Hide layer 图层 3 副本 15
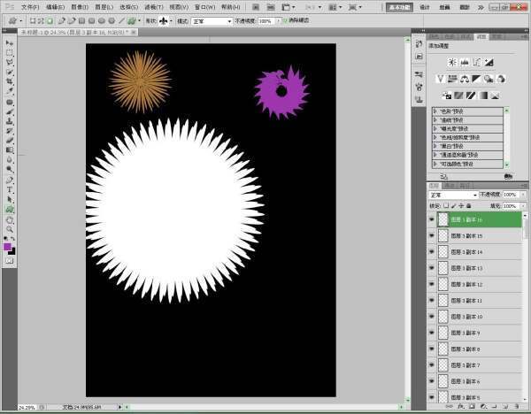 tap(431, 236)
